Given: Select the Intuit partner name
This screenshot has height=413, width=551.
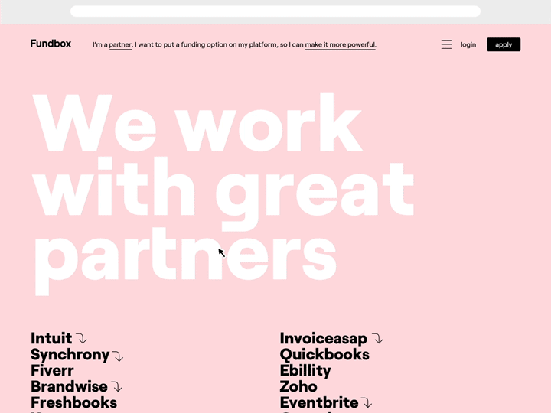Looking at the screenshot, I should pyautogui.click(x=51, y=338).
